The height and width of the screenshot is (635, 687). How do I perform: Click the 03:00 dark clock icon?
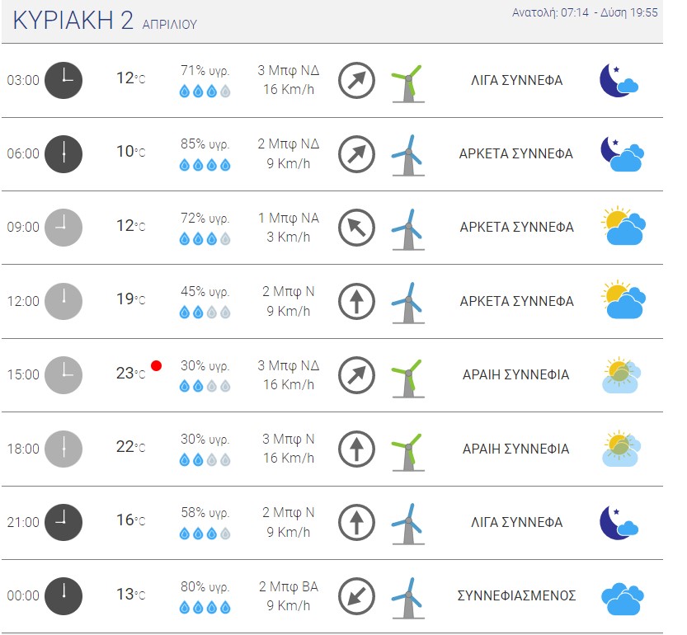(64, 80)
